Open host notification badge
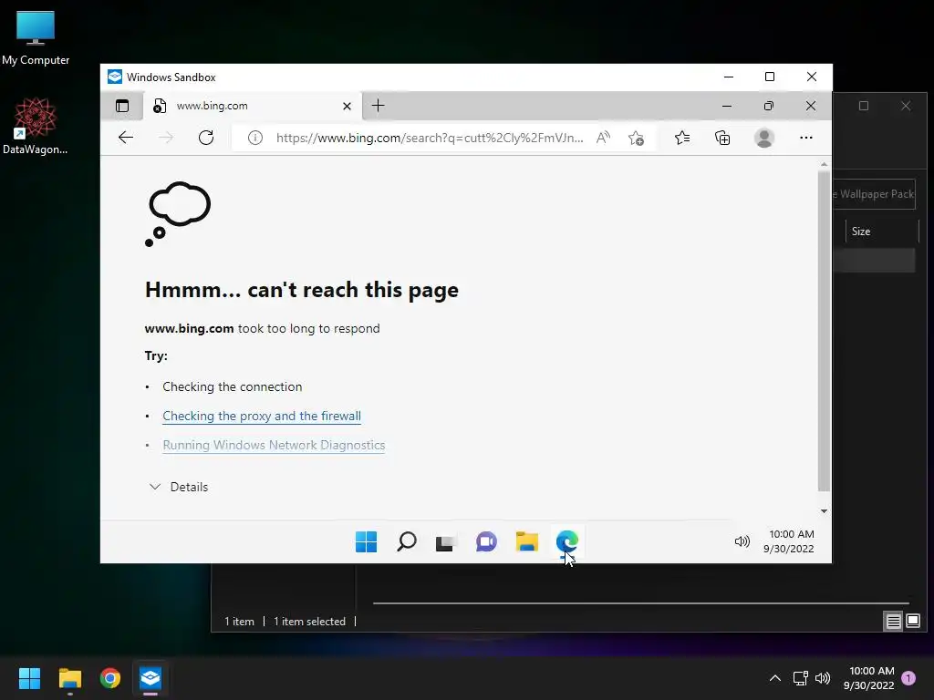 [x=908, y=678]
